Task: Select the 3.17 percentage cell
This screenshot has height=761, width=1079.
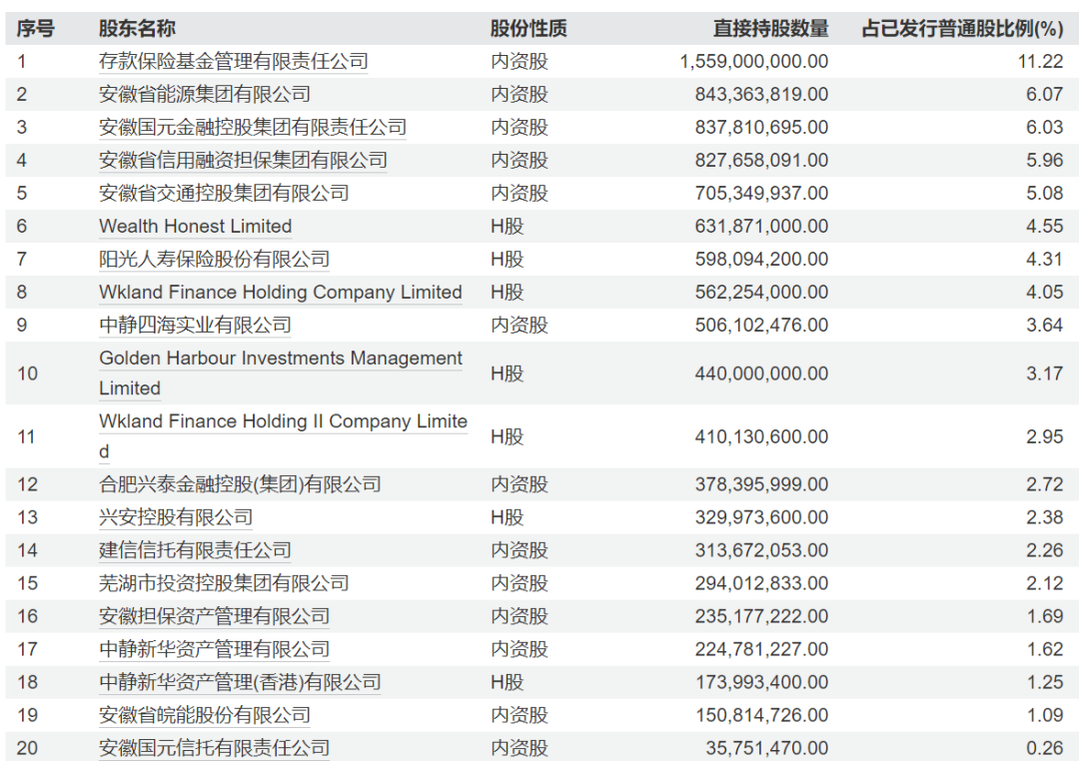Action: (1045, 375)
